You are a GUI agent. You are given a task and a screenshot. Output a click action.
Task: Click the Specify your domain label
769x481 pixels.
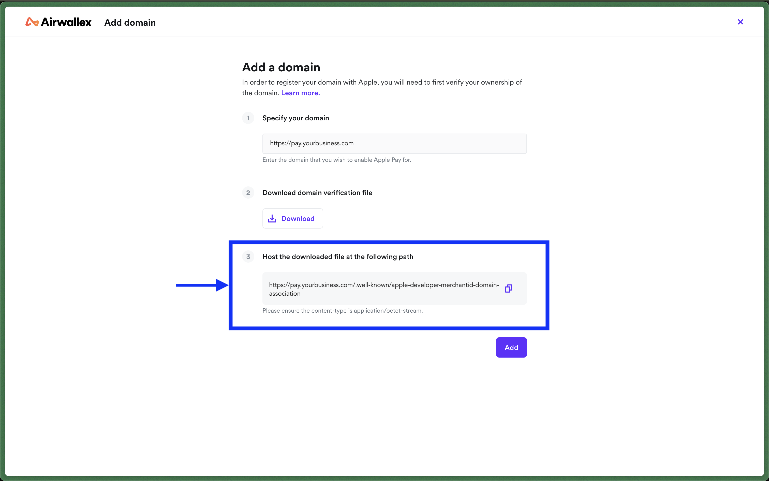(295, 118)
